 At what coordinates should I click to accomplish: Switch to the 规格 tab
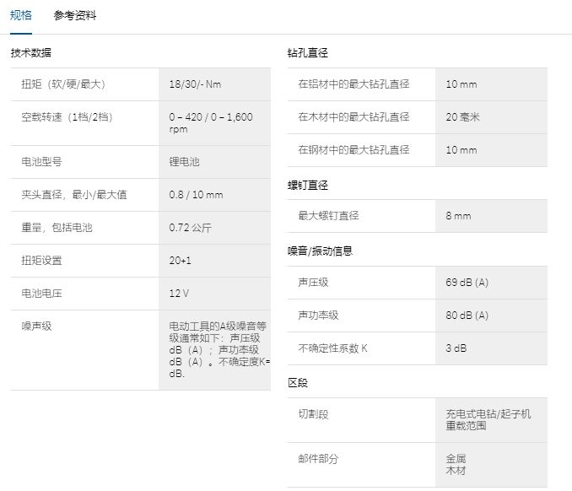pyautogui.click(x=21, y=15)
